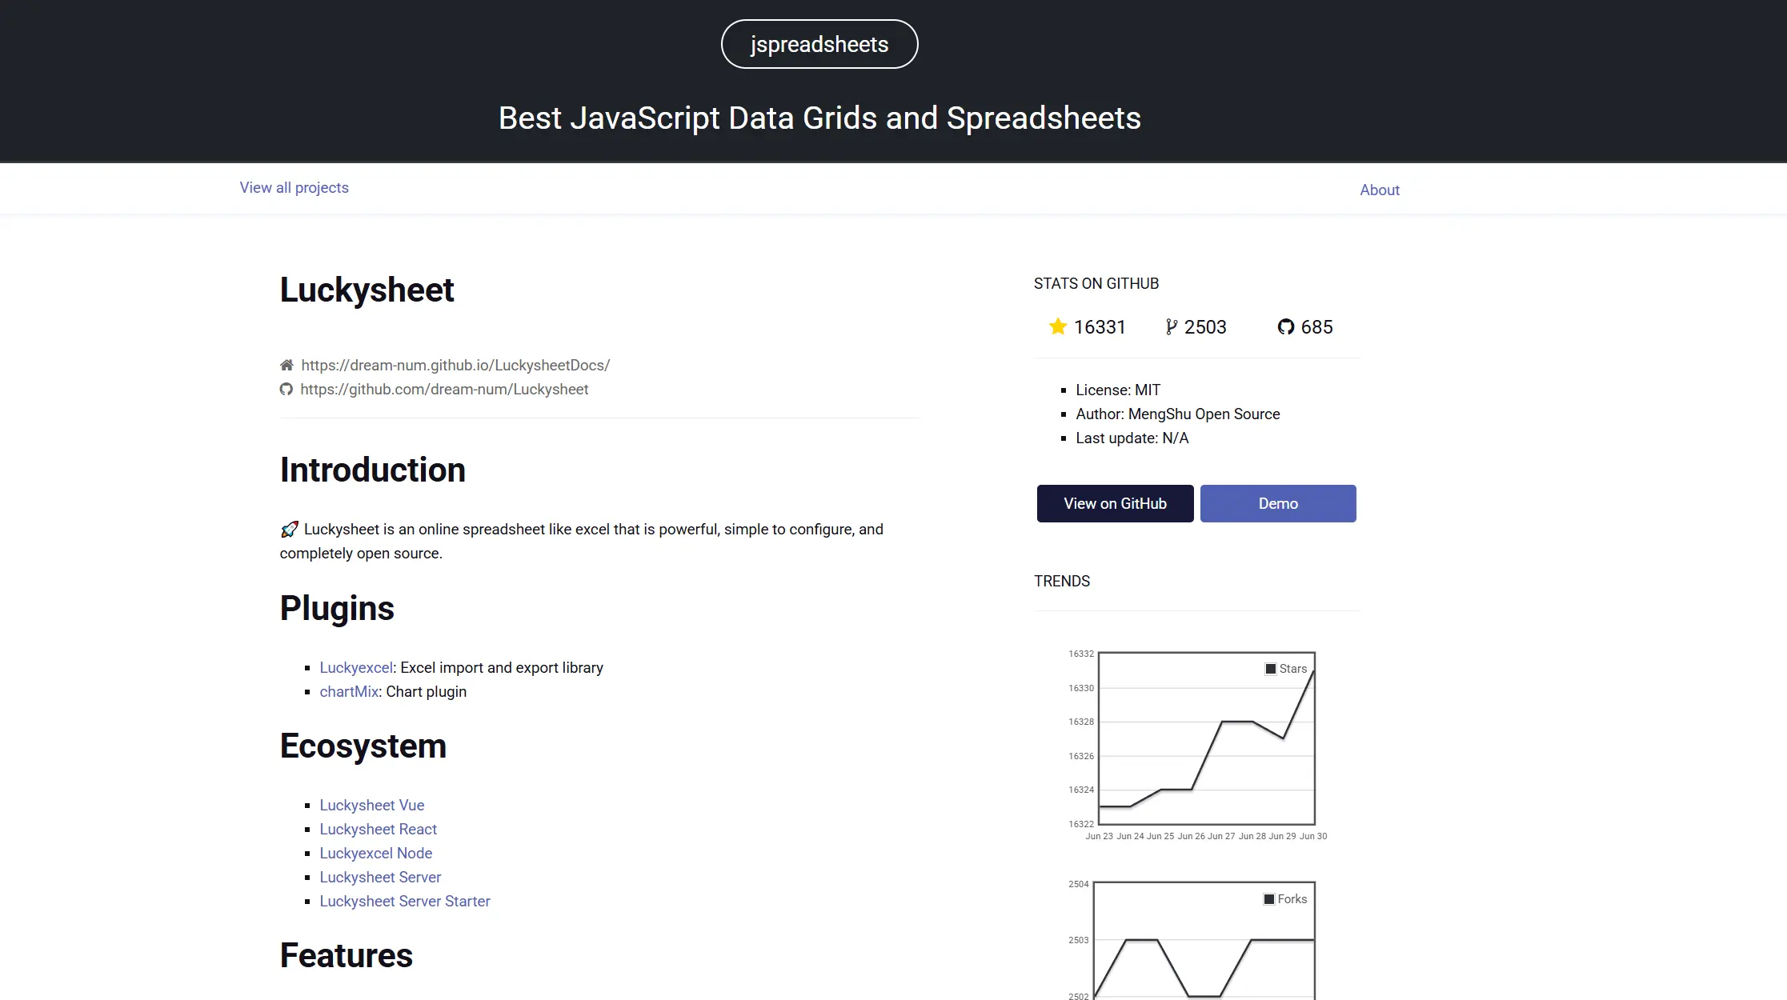Click the Jun 23 label on Stars chart

[1099, 836]
